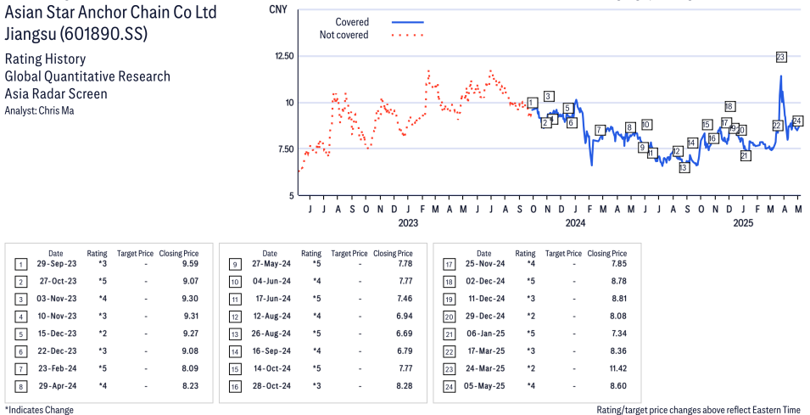The height and width of the screenshot is (415, 810).
Task: Click the 02-Dec-24 date cell
Action: [484, 281]
